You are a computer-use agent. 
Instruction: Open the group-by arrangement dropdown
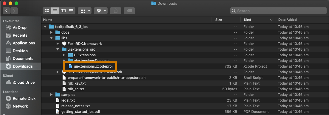(85, 11)
